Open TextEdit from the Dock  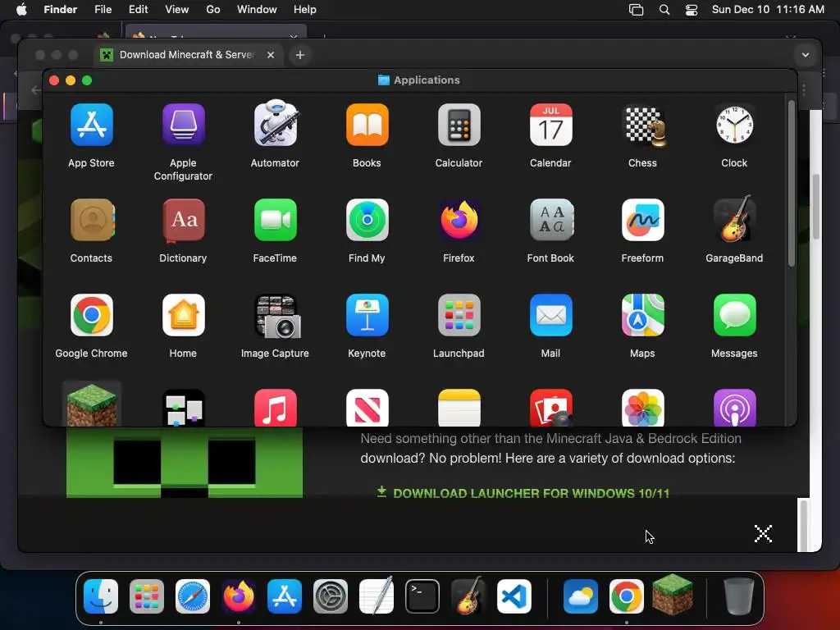[x=377, y=596]
